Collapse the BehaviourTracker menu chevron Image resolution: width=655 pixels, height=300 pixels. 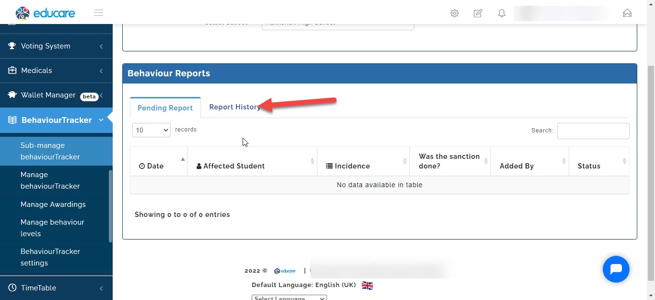[101, 120]
